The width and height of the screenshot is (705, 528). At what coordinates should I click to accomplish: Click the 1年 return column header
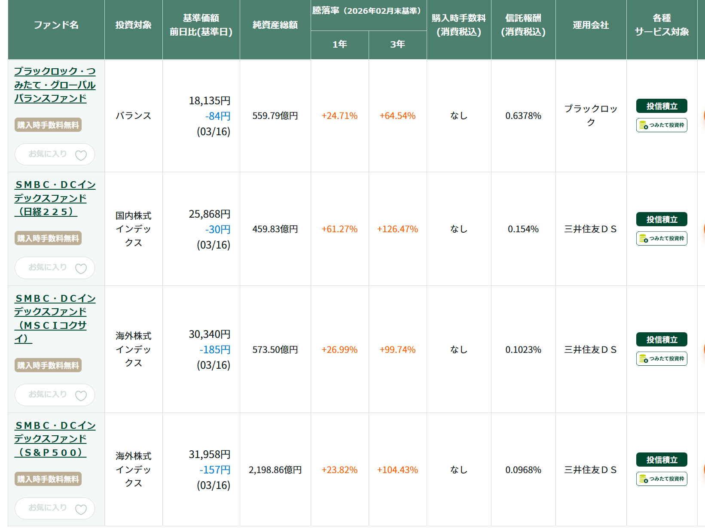[x=339, y=44]
